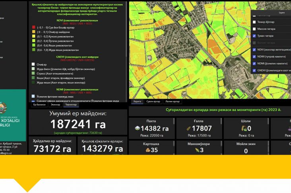The image size is (291, 193).
Task: Click the total area 187241 га indicator
Action: coord(78,124)
